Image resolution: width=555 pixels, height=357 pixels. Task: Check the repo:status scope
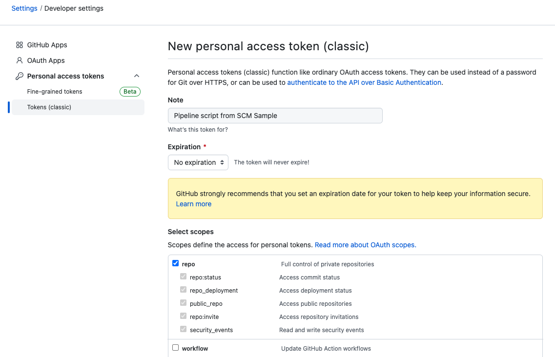tap(183, 276)
